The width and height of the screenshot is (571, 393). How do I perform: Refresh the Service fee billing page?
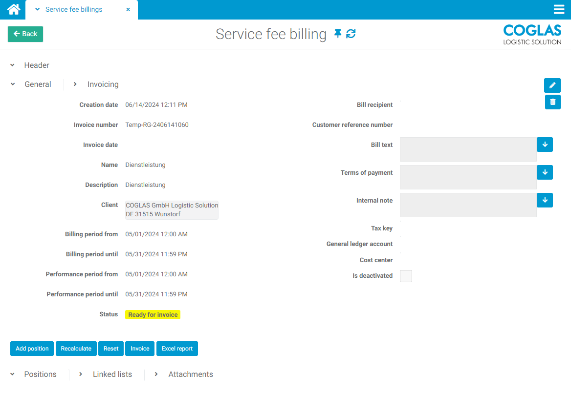[351, 34]
